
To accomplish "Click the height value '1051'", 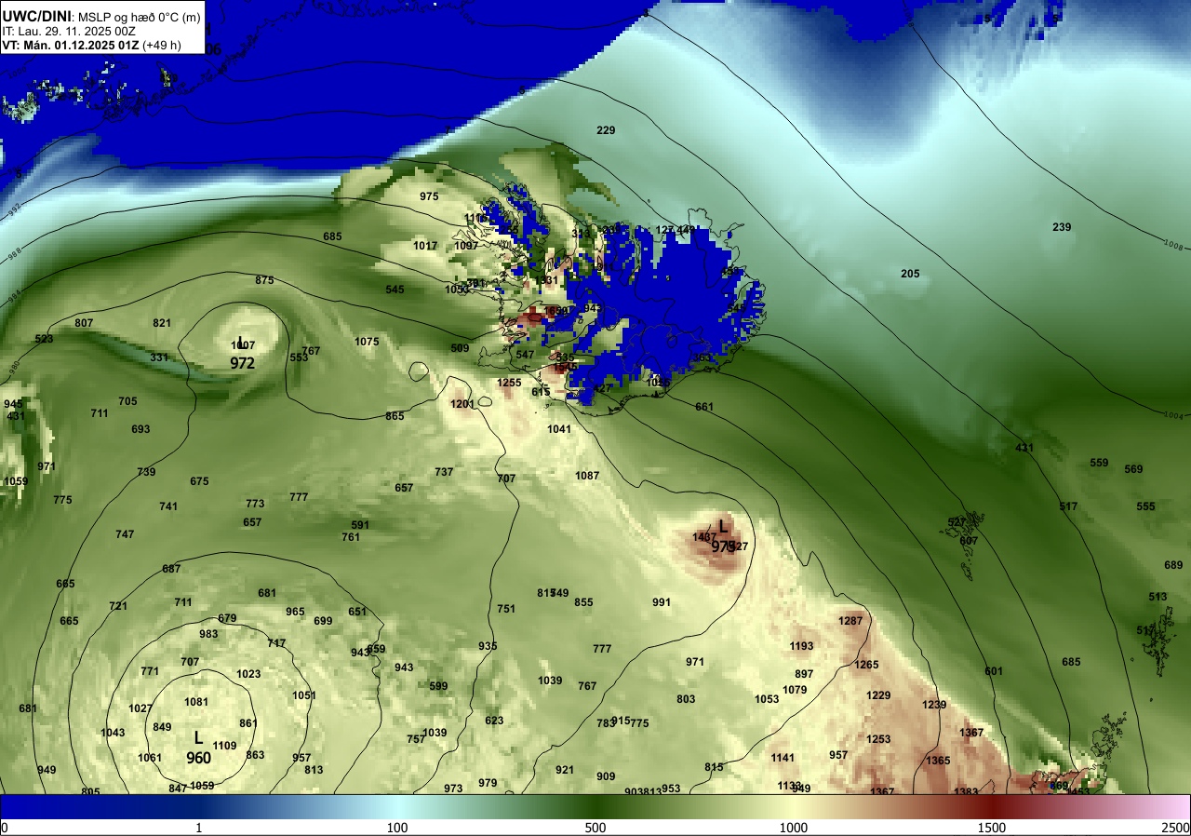I will coord(304,695).
